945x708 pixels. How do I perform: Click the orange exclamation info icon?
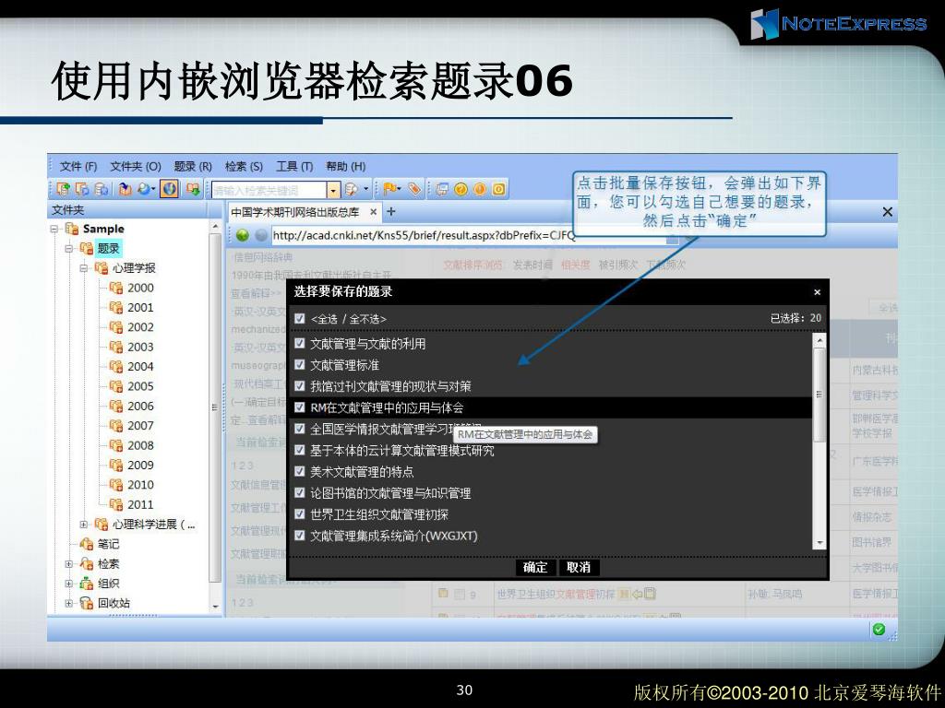pos(480,189)
